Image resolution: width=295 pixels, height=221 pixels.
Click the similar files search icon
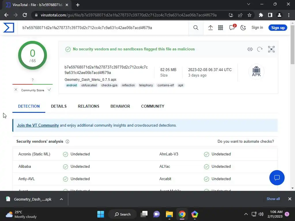pos(250,49)
